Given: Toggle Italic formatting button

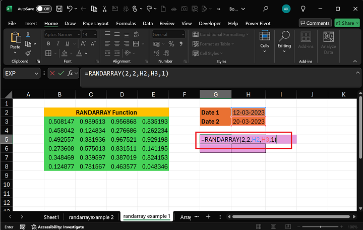Looking at the screenshot, I should point(58,43).
